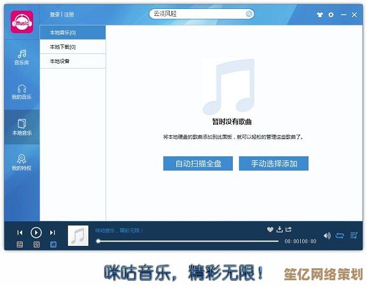Open the 音乐库 music library section
The image size is (367, 286).
[x=22, y=57]
